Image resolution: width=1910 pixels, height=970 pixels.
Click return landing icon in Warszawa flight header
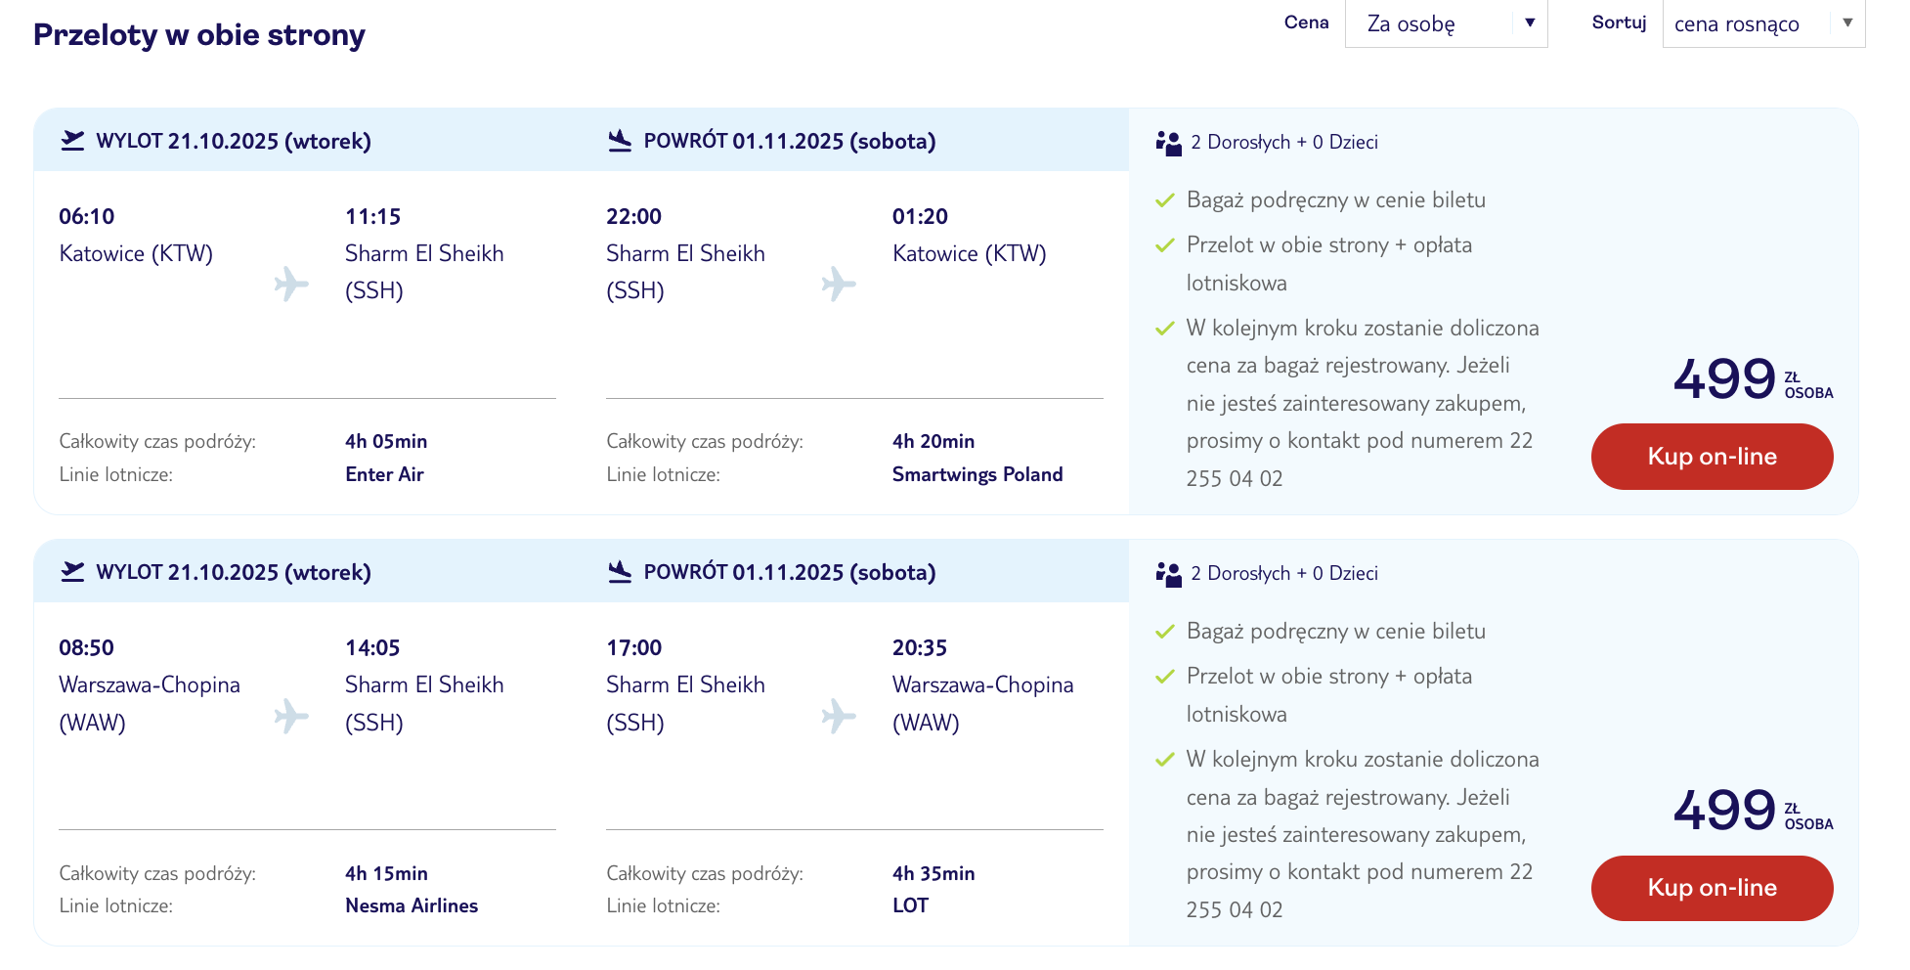[620, 572]
